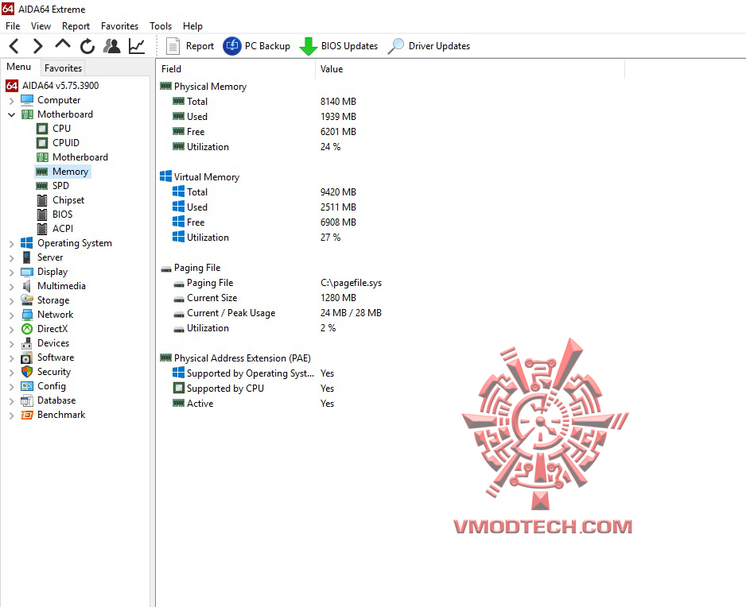Image resolution: width=746 pixels, height=607 pixels.
Task: Open the Tools menu
Action: (161, 26)
